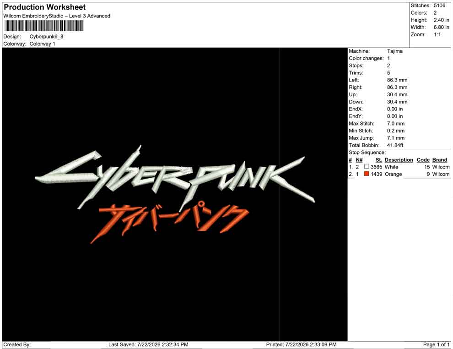
Task: Click the Zoom value 1:1
Action: pos(437,34)
